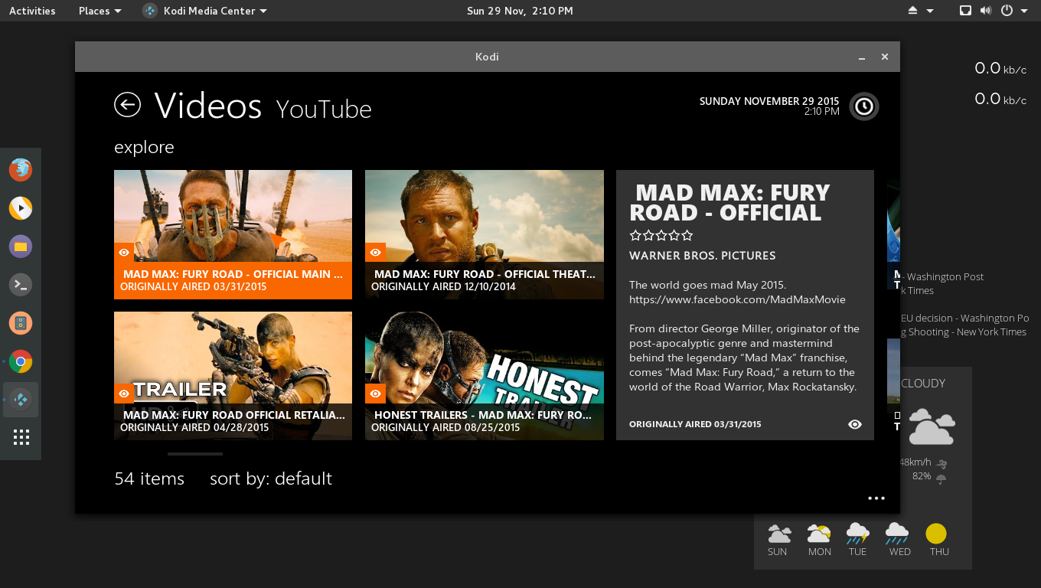This screenshot has width=1041, height=588.
Task: Open Fury Road Official Retaliate trailer thumbnail
Action: click(x=233, y=375)
